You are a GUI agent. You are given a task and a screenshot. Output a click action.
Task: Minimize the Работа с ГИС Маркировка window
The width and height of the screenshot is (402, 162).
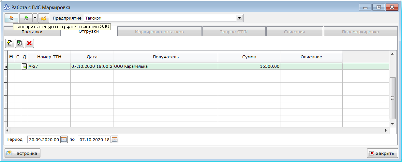pos(365,7)
